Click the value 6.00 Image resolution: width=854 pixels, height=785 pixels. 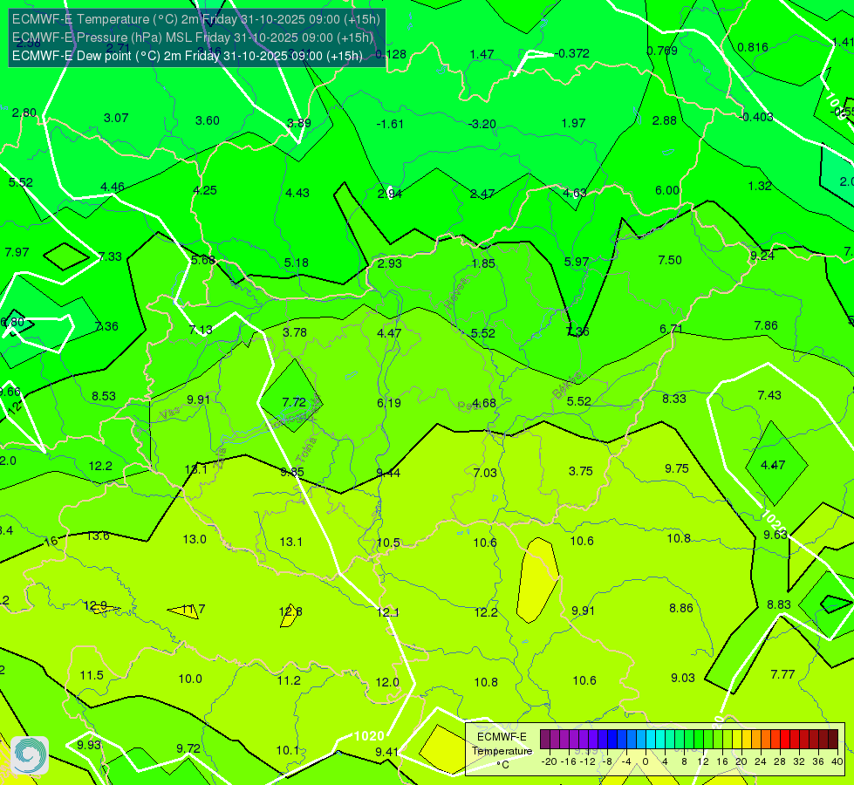(667, 191)
